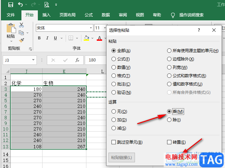Select All using source theme (所有使用源主题的单元)
The height and width of the screenshot is (168, 225).
click(193, 51)
